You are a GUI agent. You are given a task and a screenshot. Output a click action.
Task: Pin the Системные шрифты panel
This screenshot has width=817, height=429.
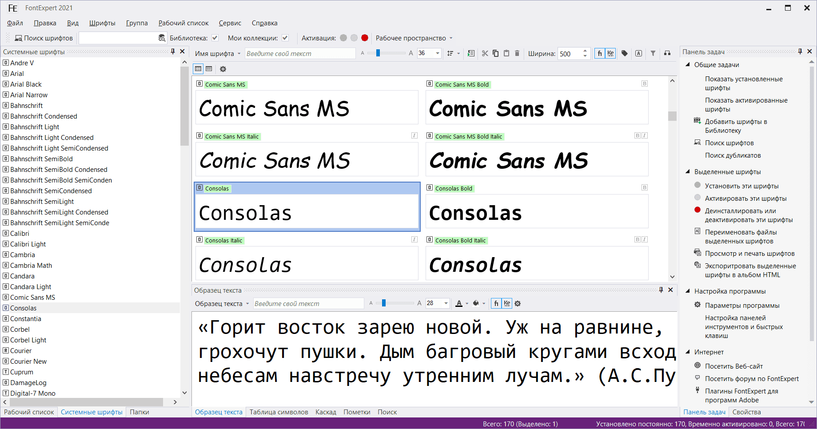point(173,52)
